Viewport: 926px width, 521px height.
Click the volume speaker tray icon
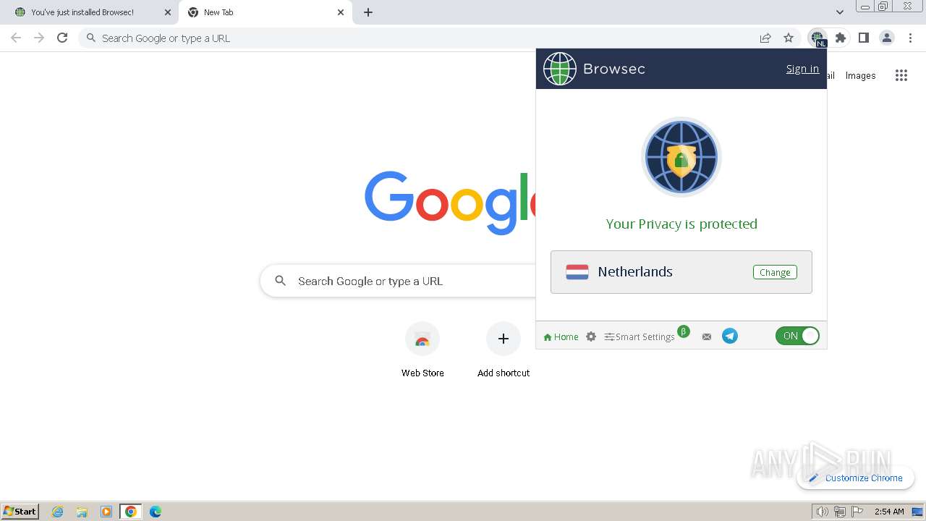tap(822, 512)
